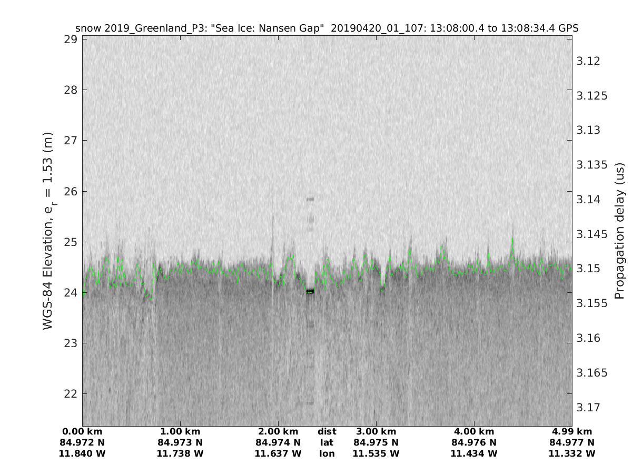Click the 22 elevation tick label
This screenshot has height=474, width=632.
click(71, 394)
